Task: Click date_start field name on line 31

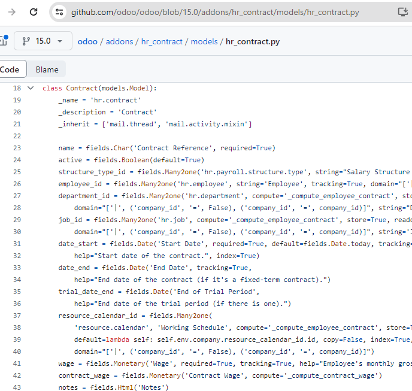Action: (x=78, y=244)
